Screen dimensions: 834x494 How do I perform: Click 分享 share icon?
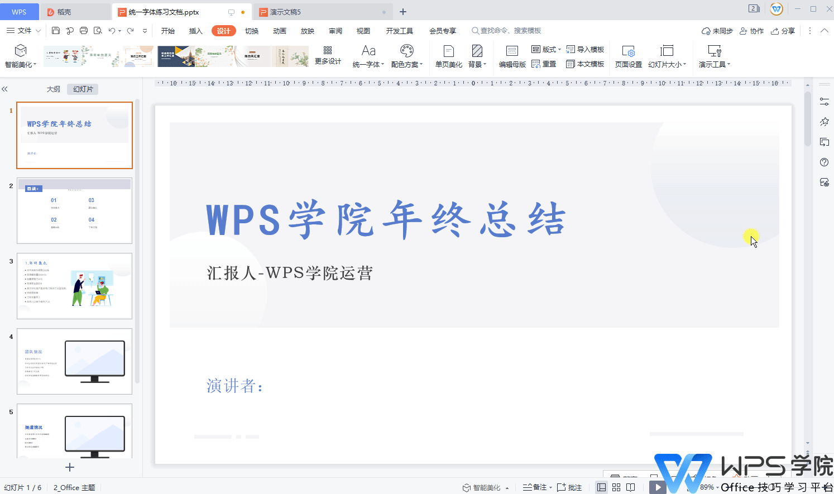coord(783,31)
